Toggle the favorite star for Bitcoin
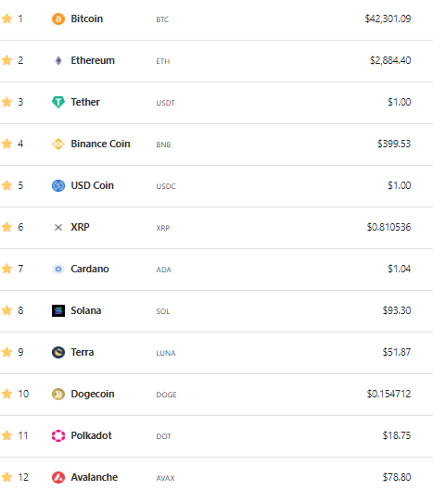The height and width of the screenshot is (490, 433). point(6,19)
